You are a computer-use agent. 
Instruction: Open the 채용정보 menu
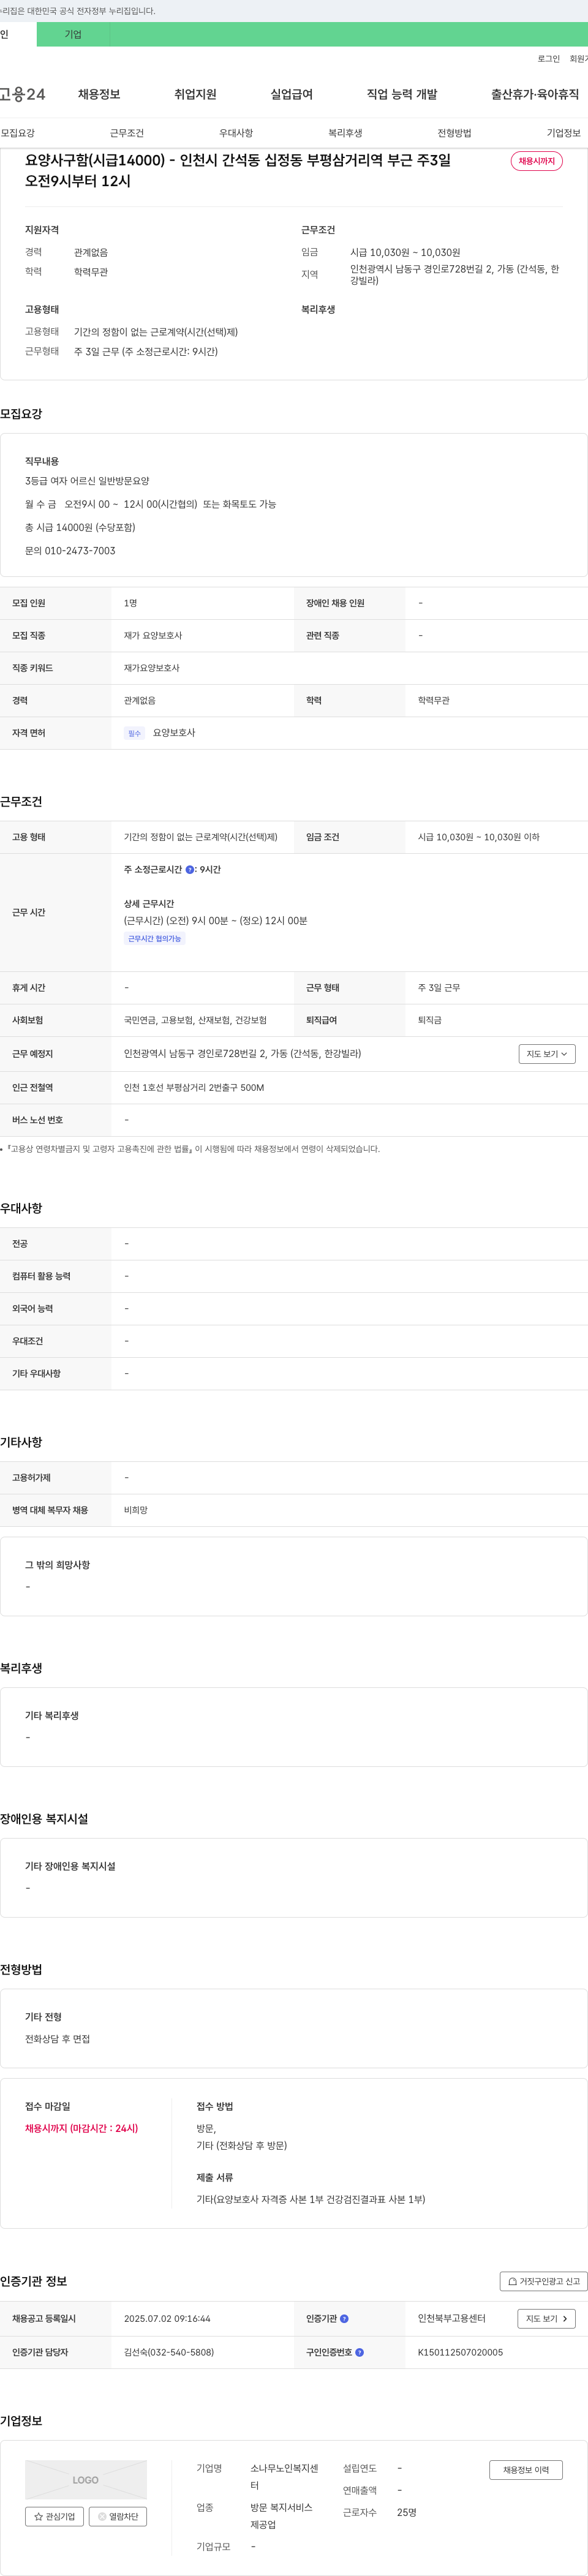click(99, 94)
